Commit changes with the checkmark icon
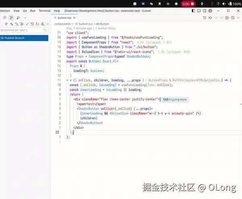The width and height of the screenshot is (242, 199). coord(27,24)
